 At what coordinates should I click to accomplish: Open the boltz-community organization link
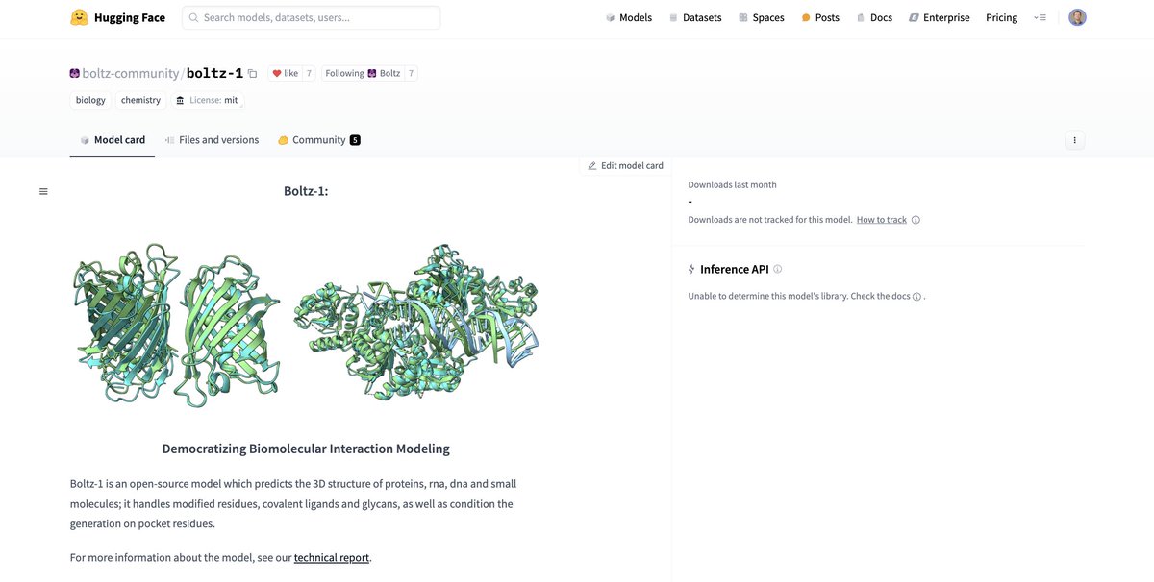[131, 73]
